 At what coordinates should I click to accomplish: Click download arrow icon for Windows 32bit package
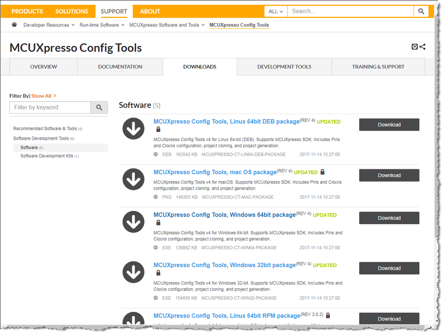point(133,272)
